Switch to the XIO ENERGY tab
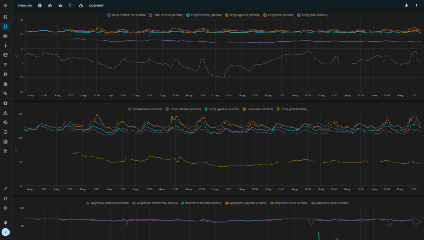The width and height of the screenshot is (424, 240). tap(97, 6)
